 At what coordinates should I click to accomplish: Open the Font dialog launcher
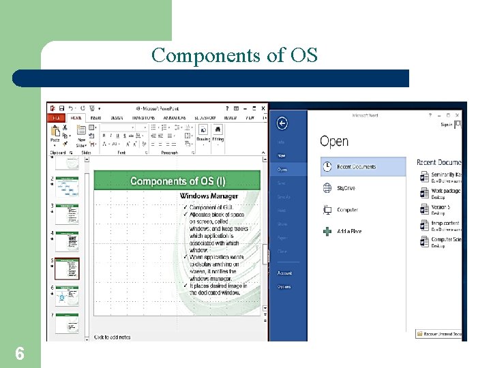[146, 153]
